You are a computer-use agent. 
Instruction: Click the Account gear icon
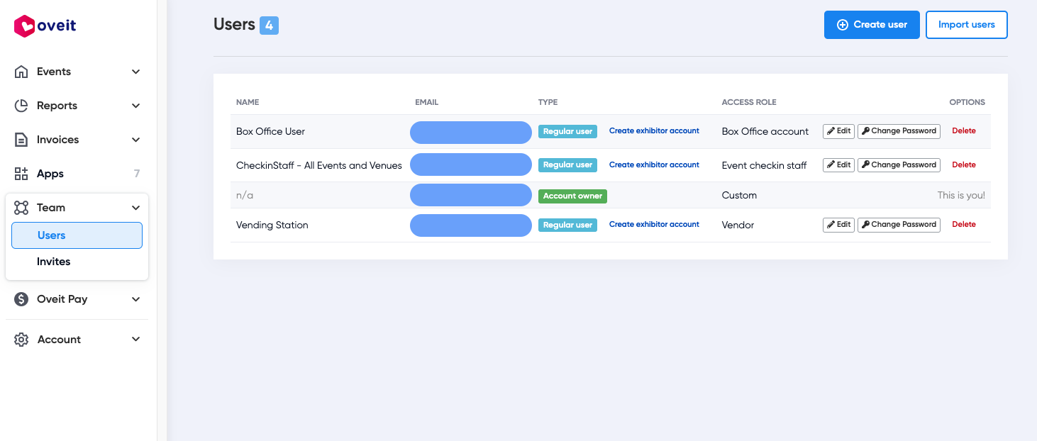[21, 340]
